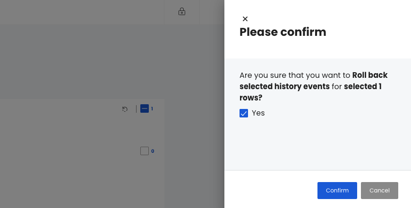Click the Yes label text

258,113
